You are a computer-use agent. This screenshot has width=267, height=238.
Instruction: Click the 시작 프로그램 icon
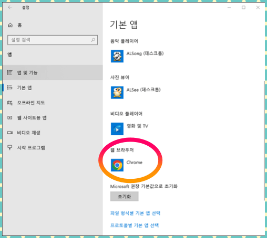coord(10,148)
